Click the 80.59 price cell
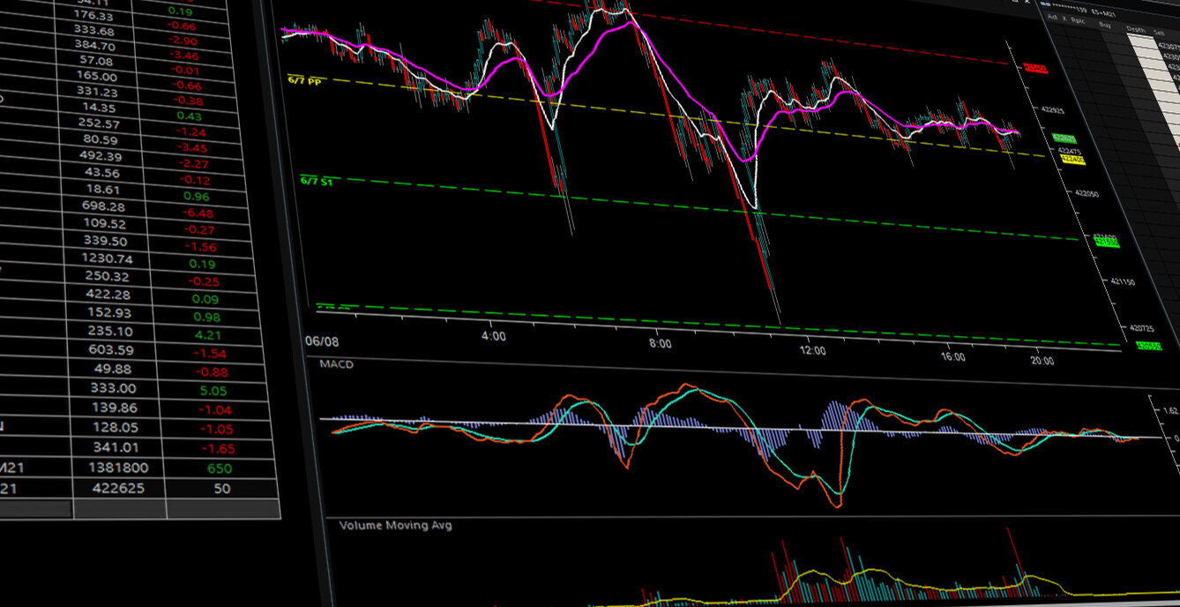Image resolution: width=1180 pixels, height=607 pixels. point(101,139)
